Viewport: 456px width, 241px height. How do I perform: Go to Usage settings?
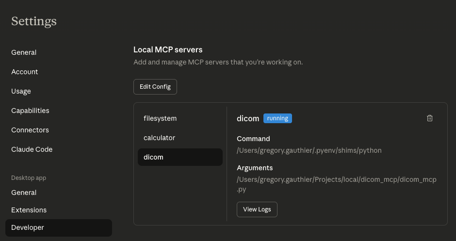[21, 91]
